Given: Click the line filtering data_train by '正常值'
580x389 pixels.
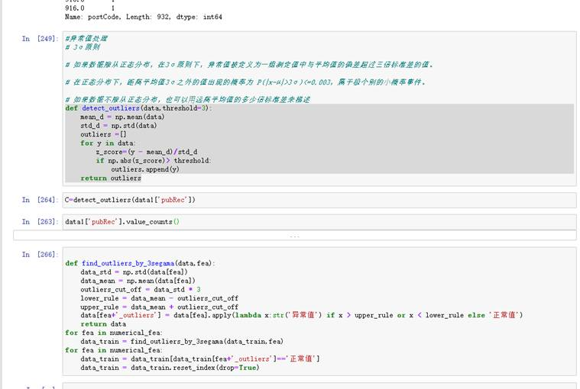Looking at the screenshot, I should click(x=200, y=358).
